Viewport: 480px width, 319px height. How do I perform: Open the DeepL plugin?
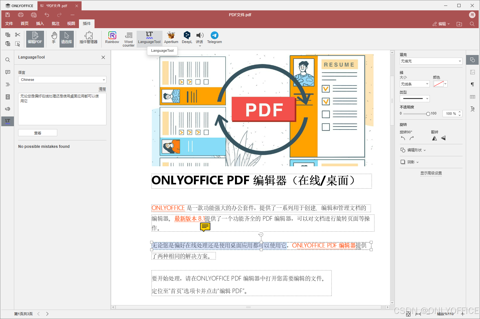click(x=187, y=38)
